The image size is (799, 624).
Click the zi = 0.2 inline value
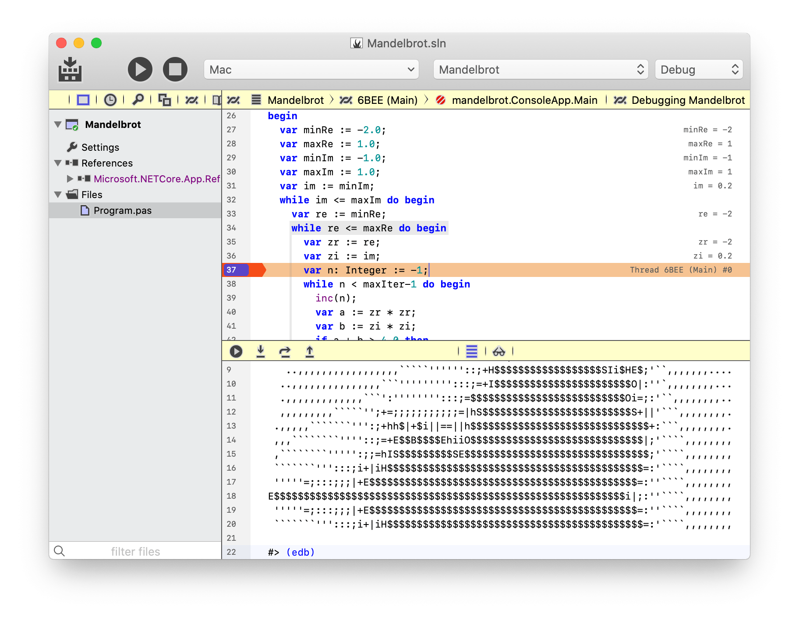point(712,256)
